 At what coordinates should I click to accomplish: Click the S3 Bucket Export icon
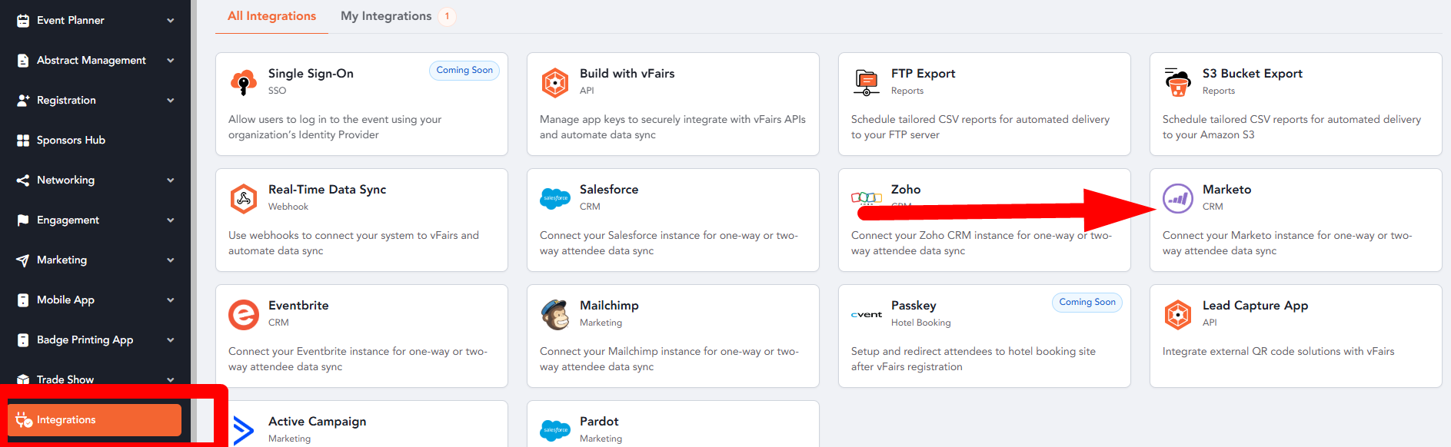coord(1177,82)
